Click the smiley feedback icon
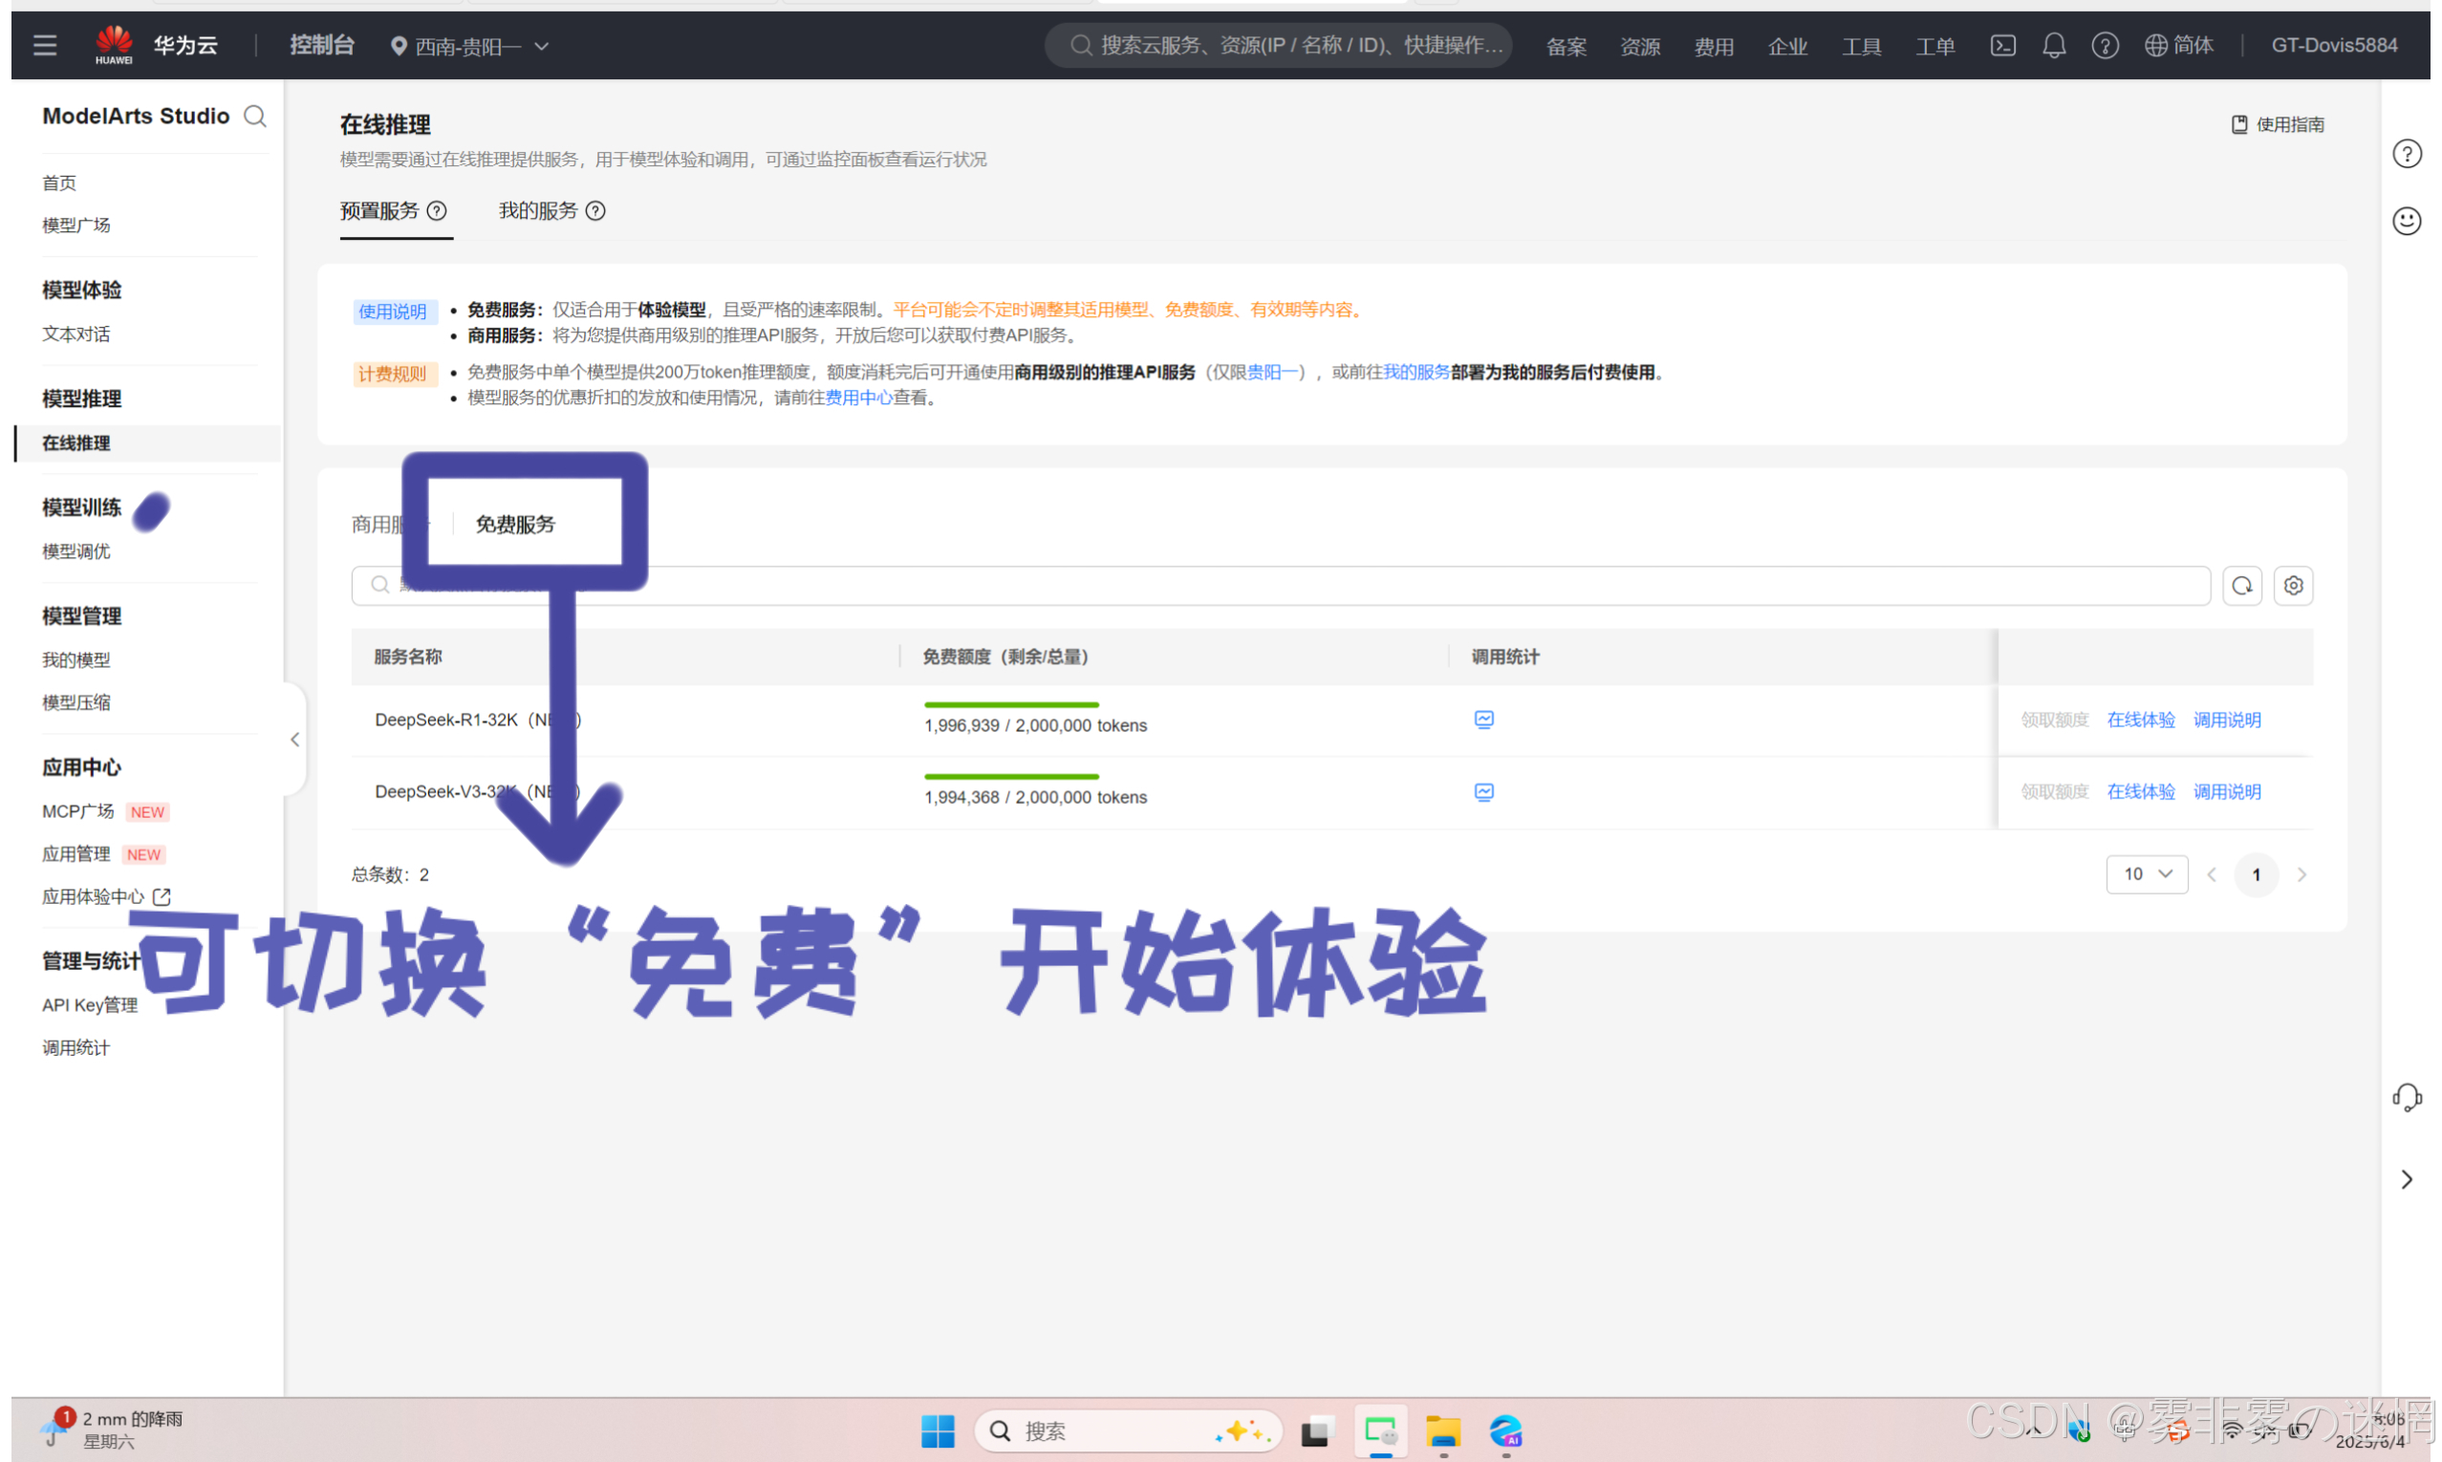The image size is (2442, 1462). (2406, 221)
